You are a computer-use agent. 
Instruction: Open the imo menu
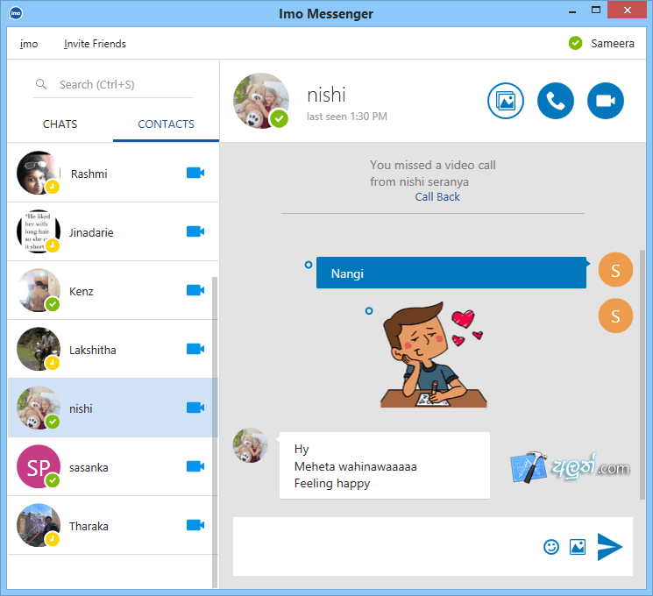(29, 44)
